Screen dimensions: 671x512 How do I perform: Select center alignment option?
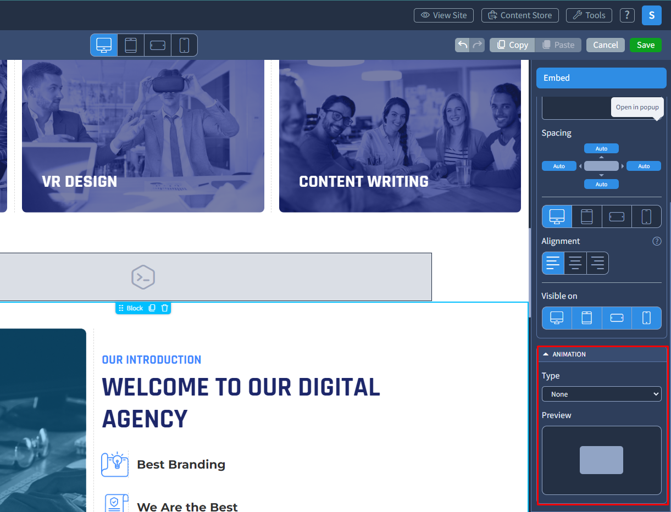(x=575, y=263)
